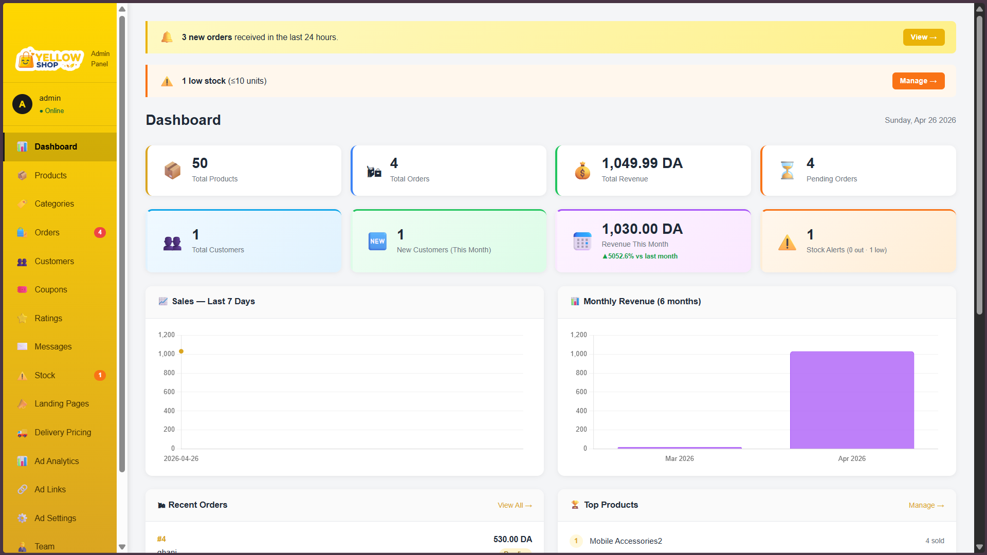Click the Messages envelope icon in sidebar
The width and height of the screenshot is (987, 555).
point(22,347)
